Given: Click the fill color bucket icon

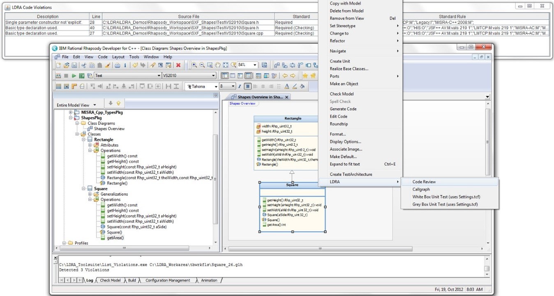Looking at the screenshot, I should coord(302,86).
